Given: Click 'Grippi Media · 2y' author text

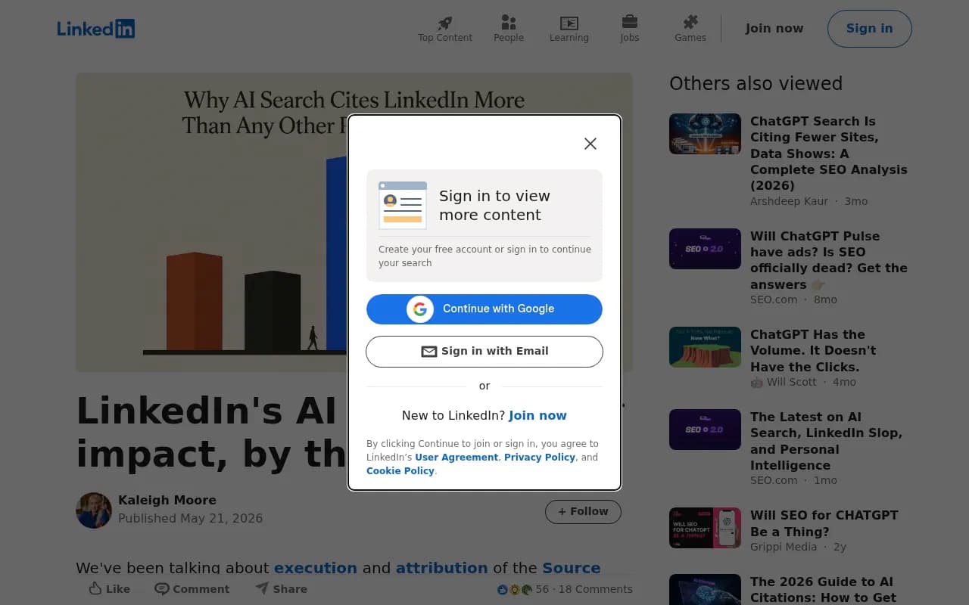Looking at the screenshot, I should 798,547.
